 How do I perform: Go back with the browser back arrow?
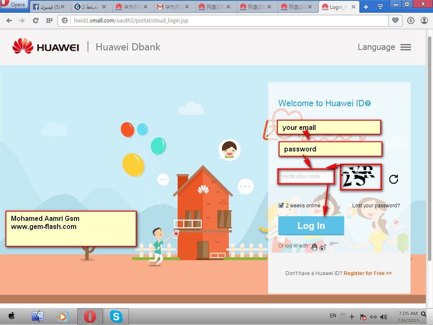click(x=9, y=20)
